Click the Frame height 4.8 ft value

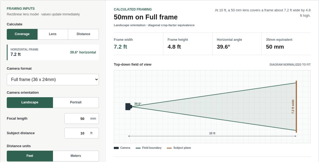point(174,47)
